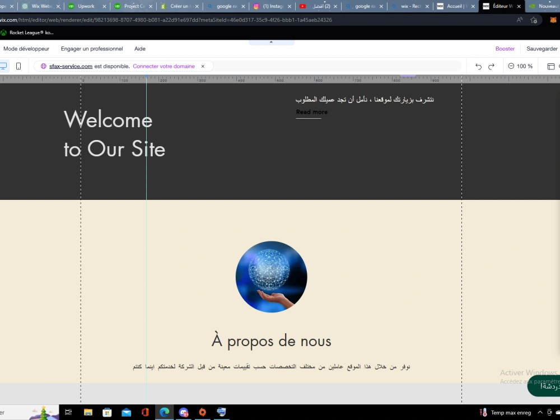Switch to mobile view icon
This screenshot has height=420, width=560.
(x=18, y=66)
